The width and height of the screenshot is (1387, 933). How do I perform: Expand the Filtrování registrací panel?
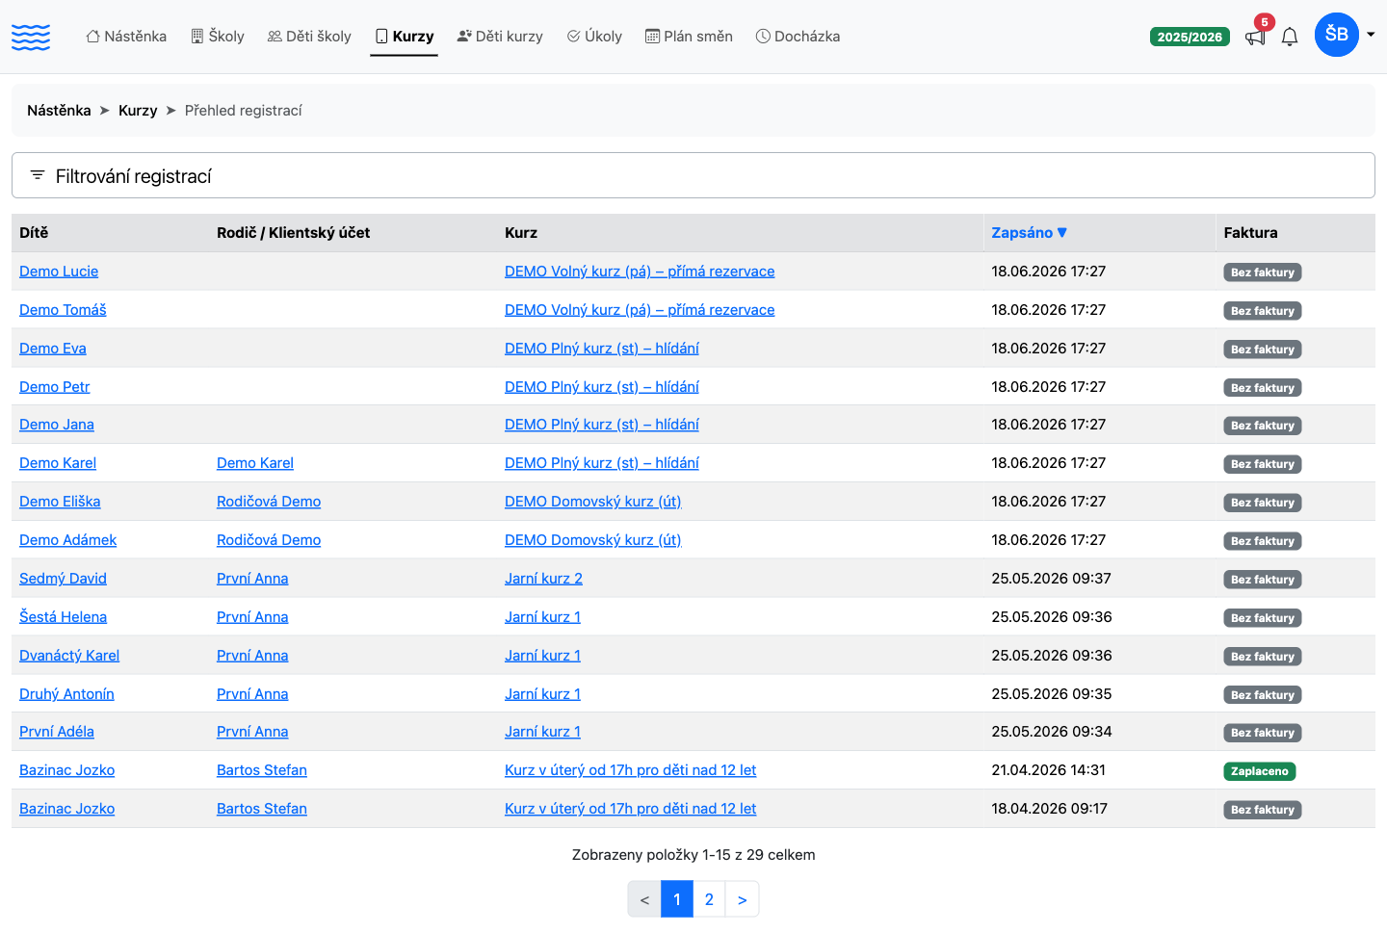pyautogui.click(x=693, y=175)
